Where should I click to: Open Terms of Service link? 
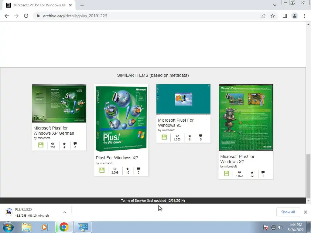coord(153,201)
